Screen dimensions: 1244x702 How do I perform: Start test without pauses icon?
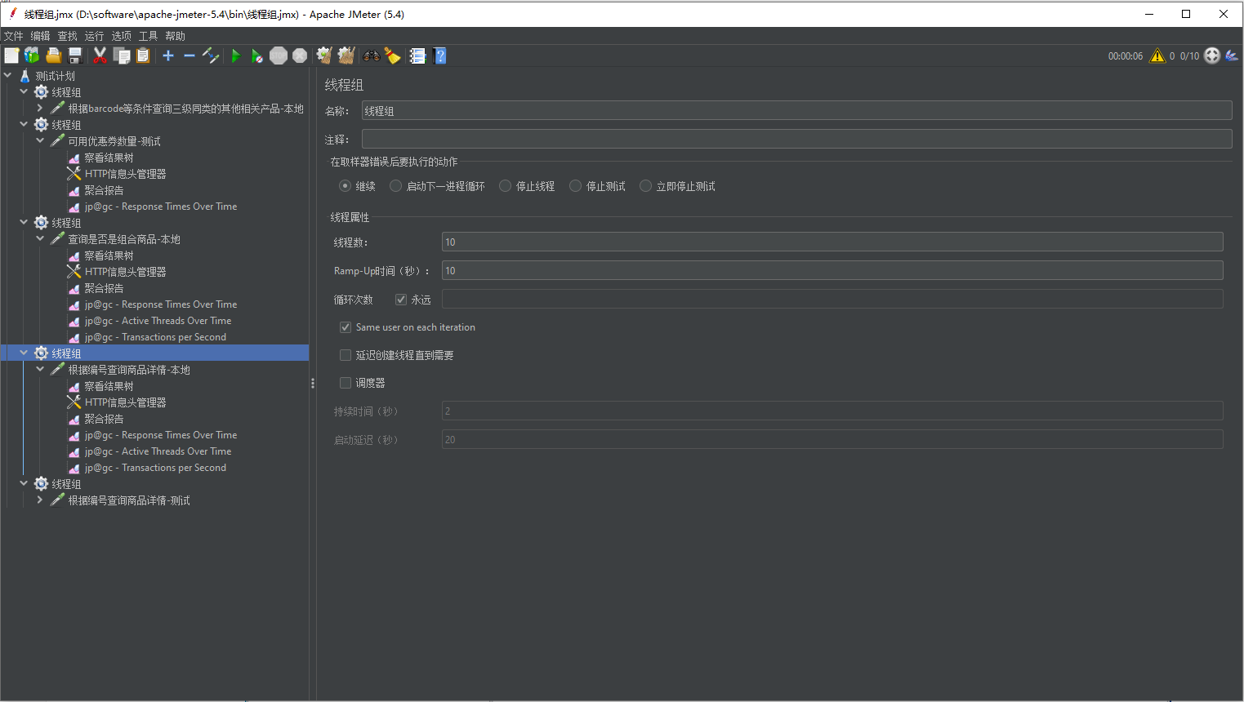click(x=257, y=56)
